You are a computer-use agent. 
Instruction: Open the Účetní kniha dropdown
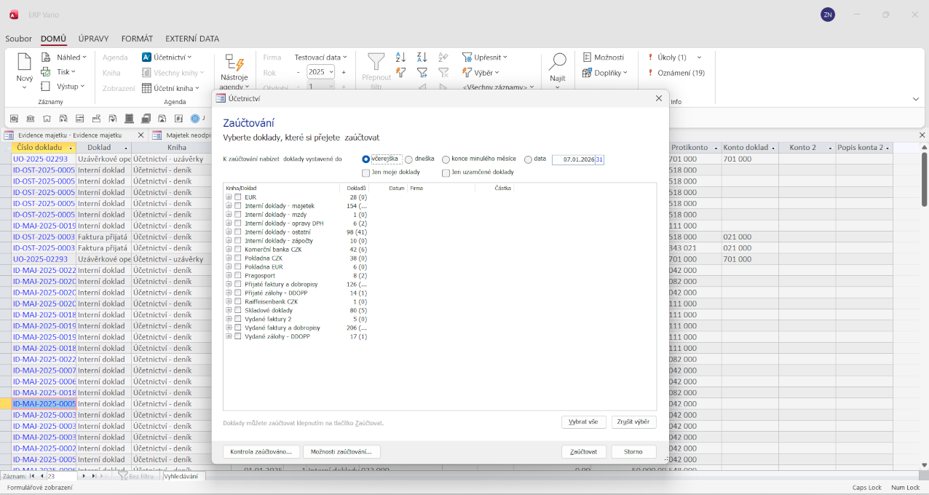click(173, 88)
